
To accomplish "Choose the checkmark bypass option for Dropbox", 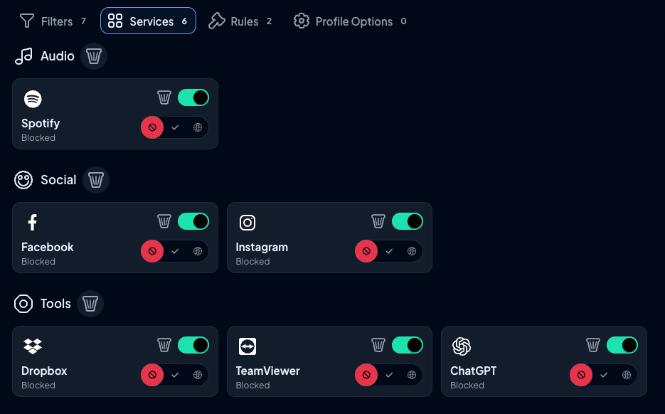I will click(175, 375).
